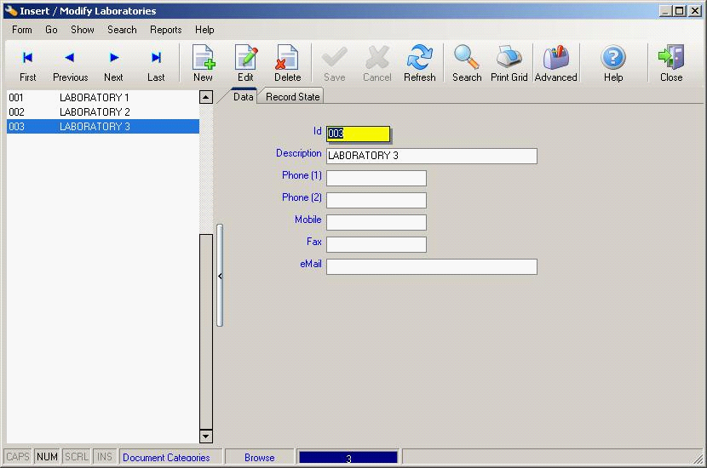707x468 pixels.
Task: Click the list vertical scrollbar thumb
Action: pyautogui.click(x=206, y=332)
